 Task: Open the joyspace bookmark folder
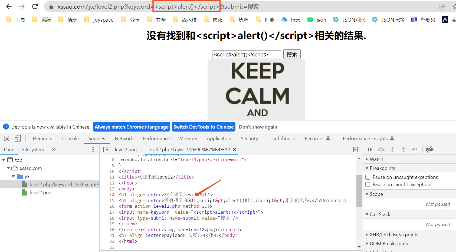click(99, 19)
